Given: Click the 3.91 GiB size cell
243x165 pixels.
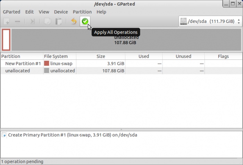Looking at the screenshot, I should point(116,64).
